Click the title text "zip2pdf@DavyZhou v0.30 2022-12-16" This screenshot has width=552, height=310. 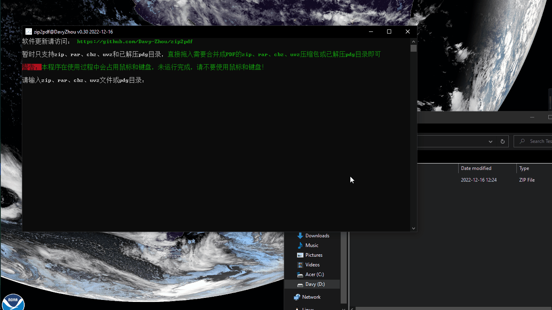point(73,31)
